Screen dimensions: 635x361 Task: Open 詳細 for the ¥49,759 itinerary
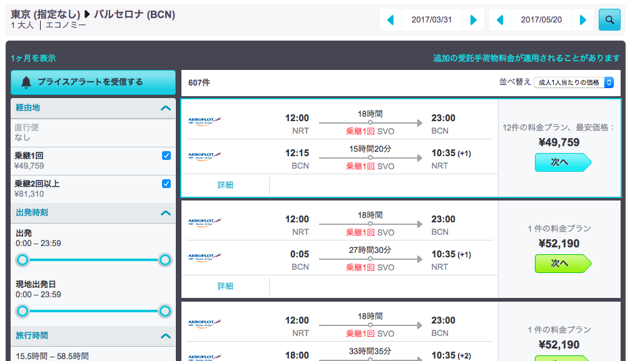coord(225,185)
